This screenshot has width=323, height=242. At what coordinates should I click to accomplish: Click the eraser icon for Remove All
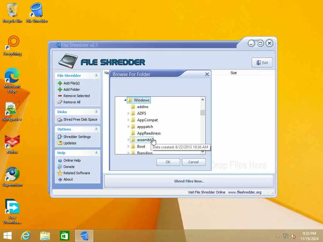pyautogui.click(x=60, y=102)
